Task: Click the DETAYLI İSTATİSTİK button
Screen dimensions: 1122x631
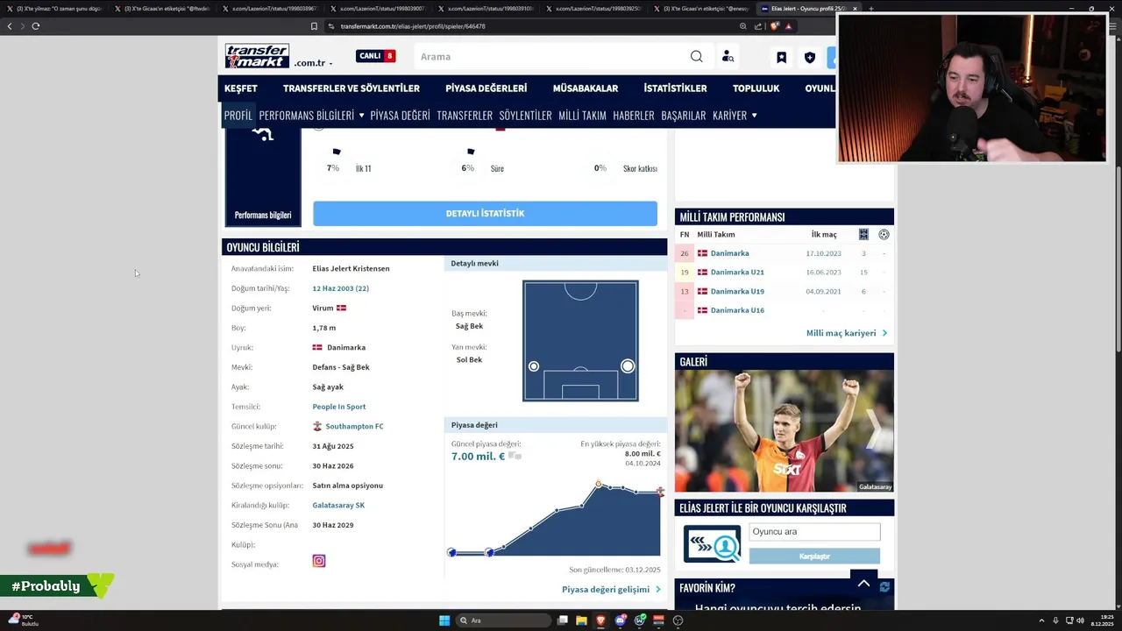Action: [x=485, y=214]
